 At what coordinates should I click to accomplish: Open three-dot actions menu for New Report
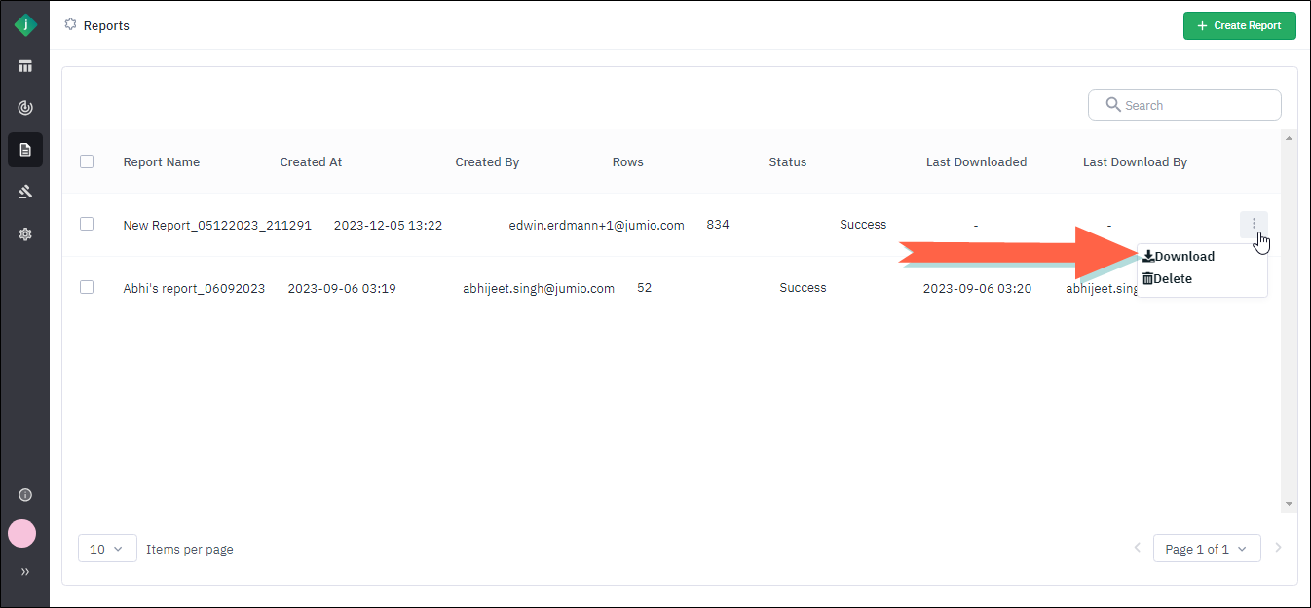pyautogui.click(x=1254, y=225)
